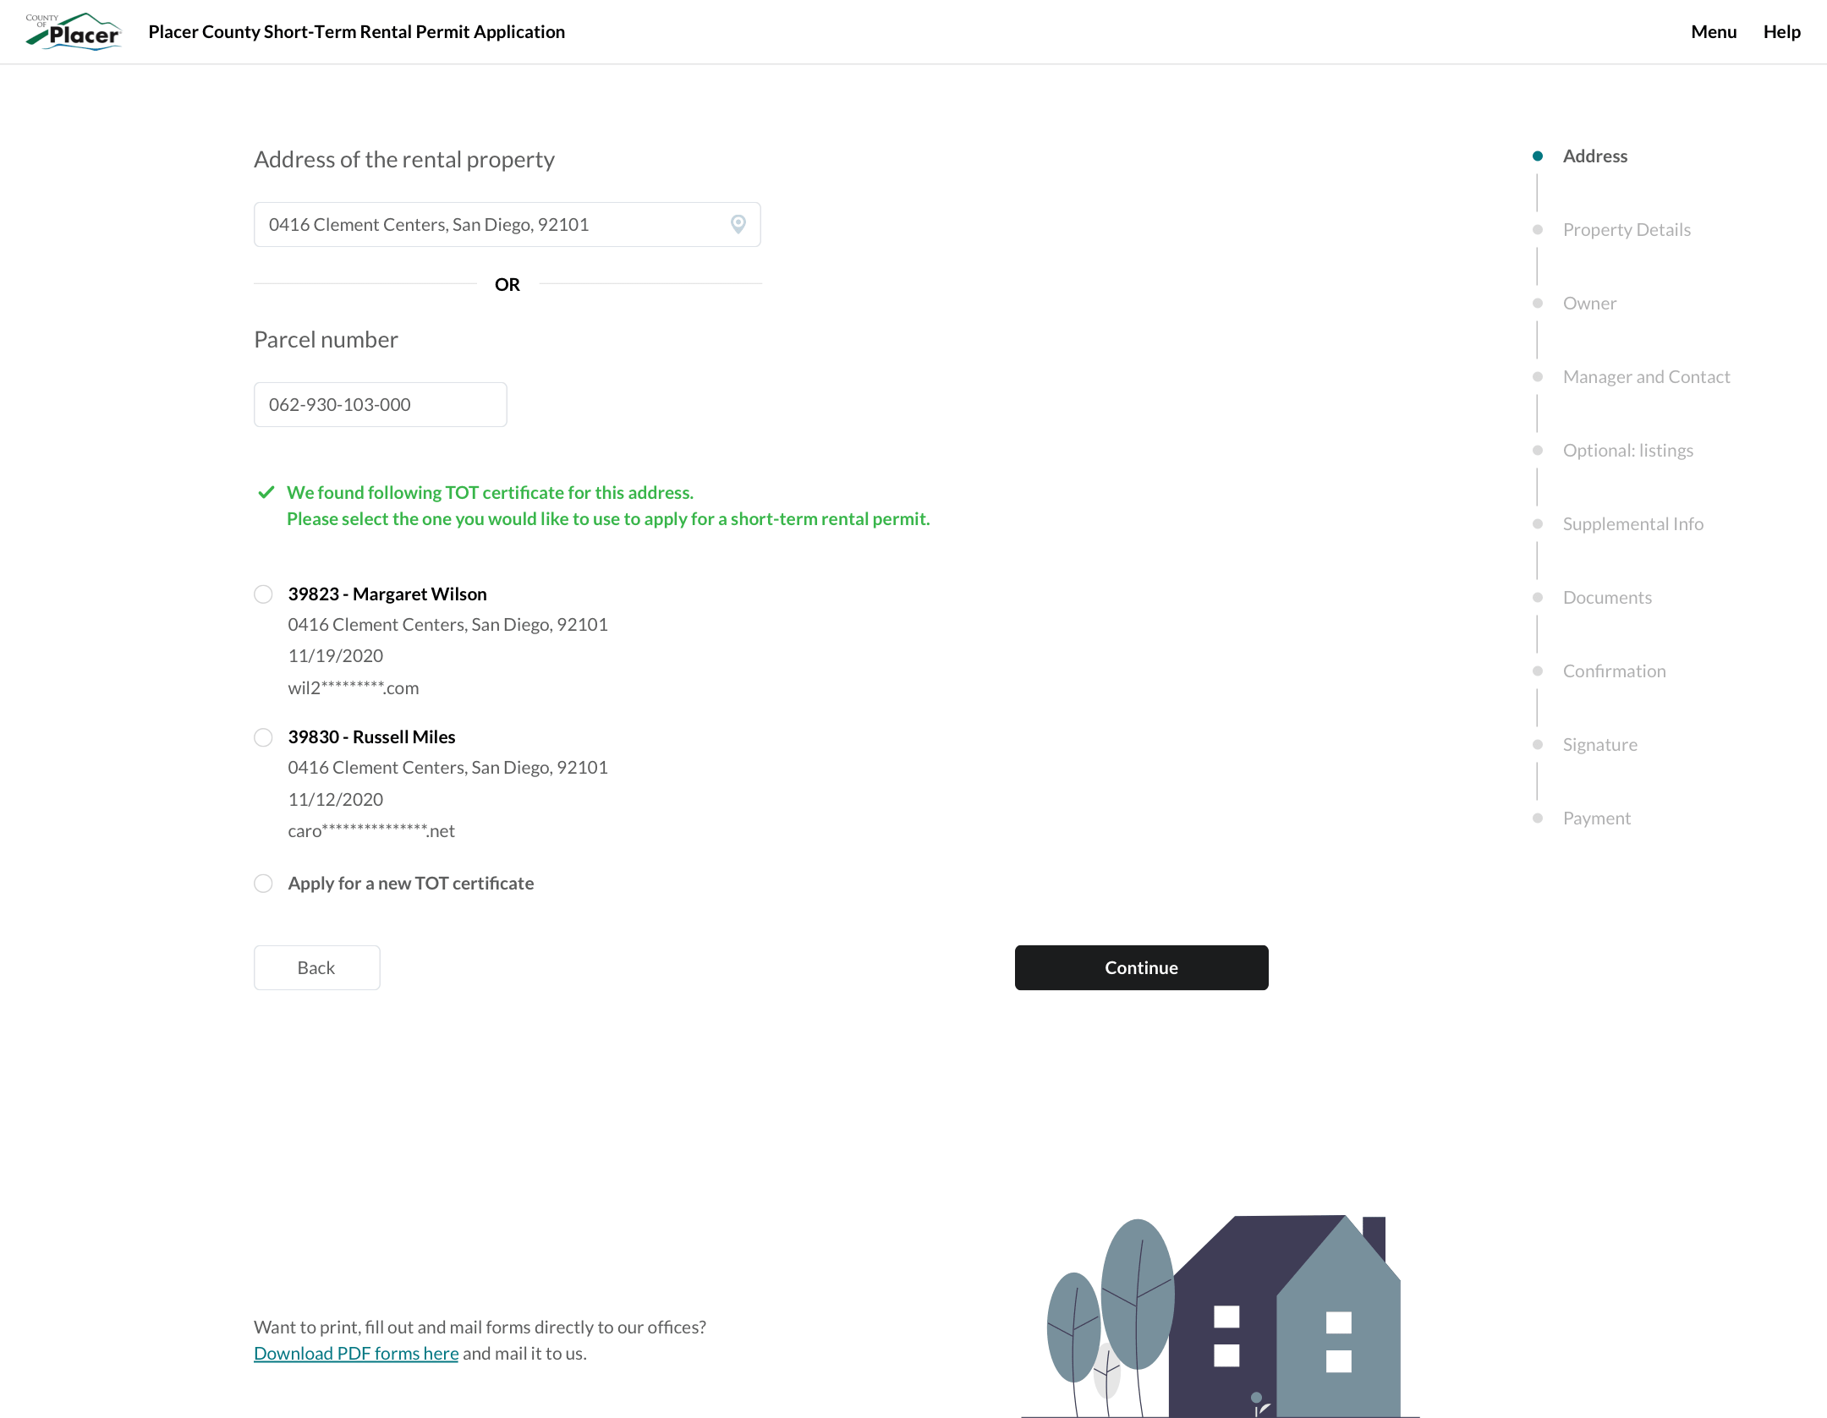Viewport: 1827px width, 1418px height.
Task: Click the Back button
Action: pos(315,967)
